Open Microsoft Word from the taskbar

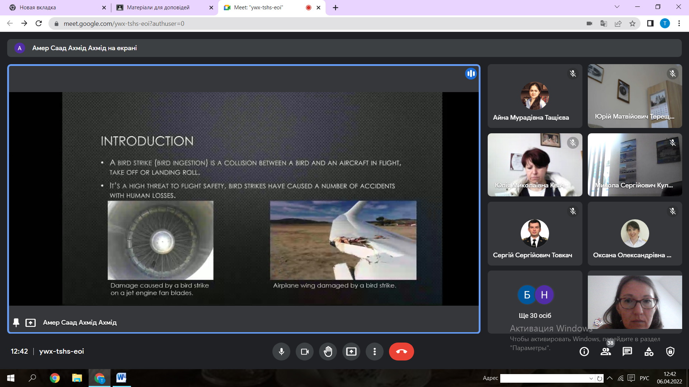(x=121, y=378)
